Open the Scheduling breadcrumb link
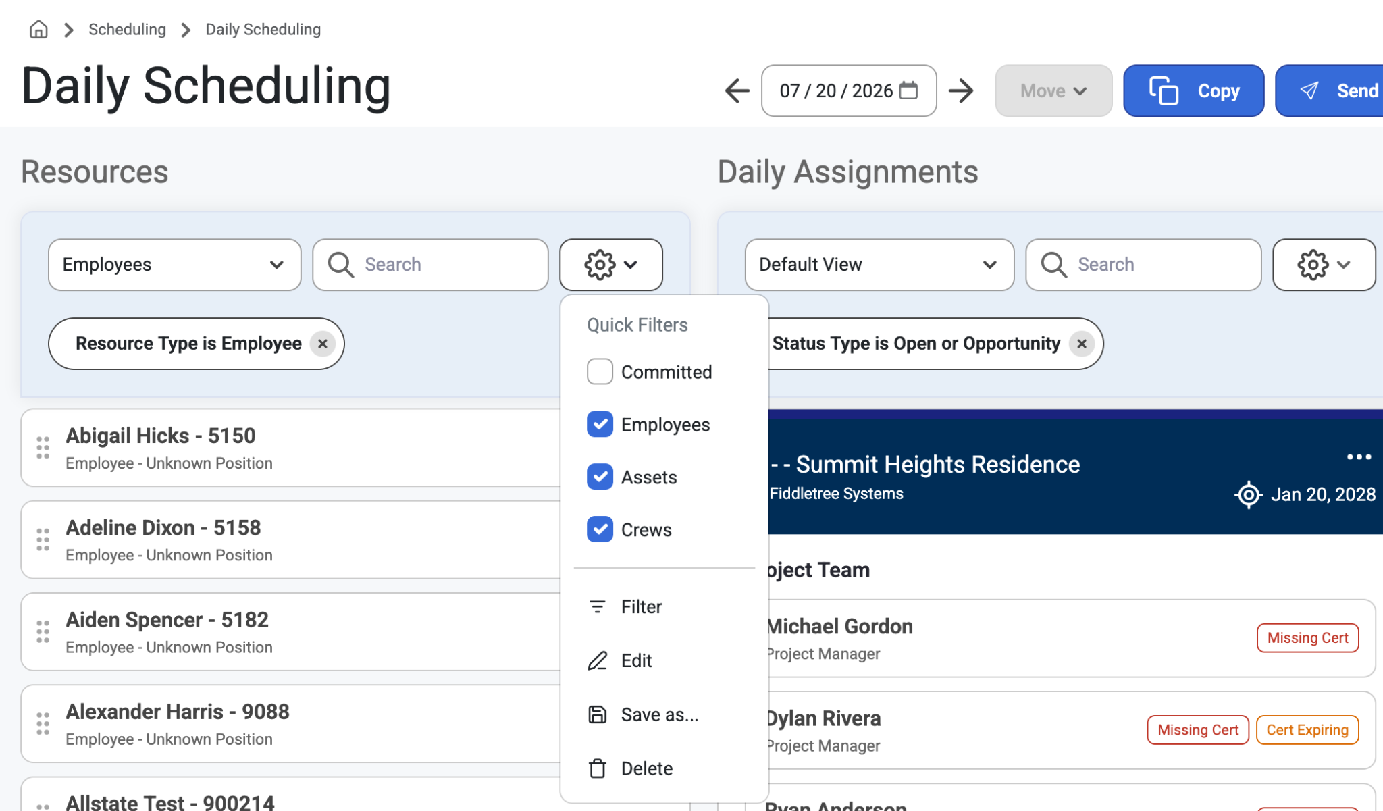This screenshot has height=811, width=1383. point(127,30)
